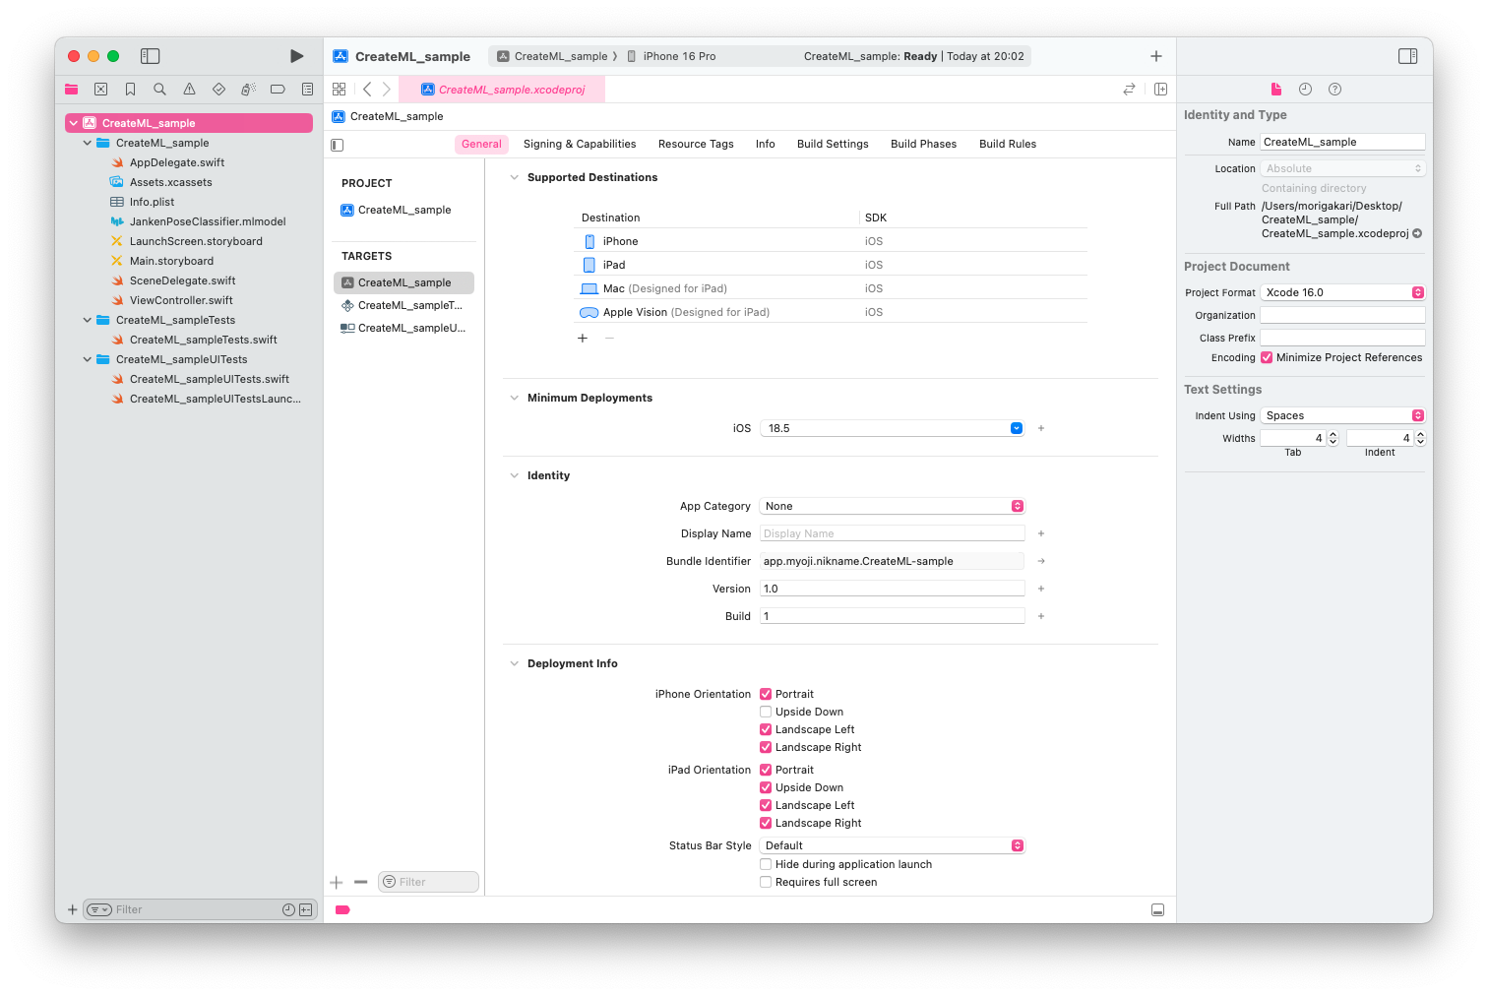Uncheck iPhone Orientation Portrait

pyautogui.click(x=766, y=694)
